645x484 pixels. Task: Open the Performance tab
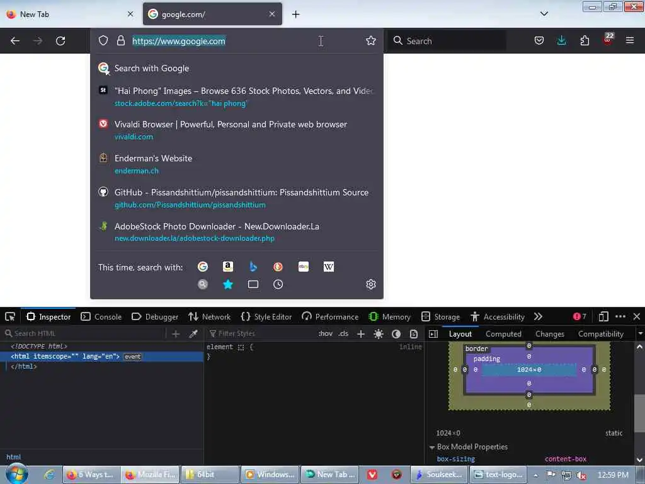[330, 316]
